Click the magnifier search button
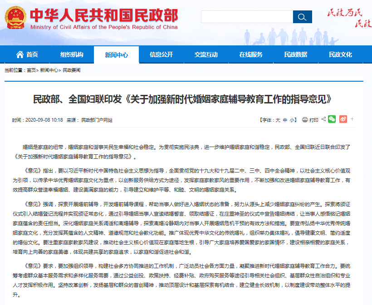Viewport: 372px width, 305px height. click(302, 17)
